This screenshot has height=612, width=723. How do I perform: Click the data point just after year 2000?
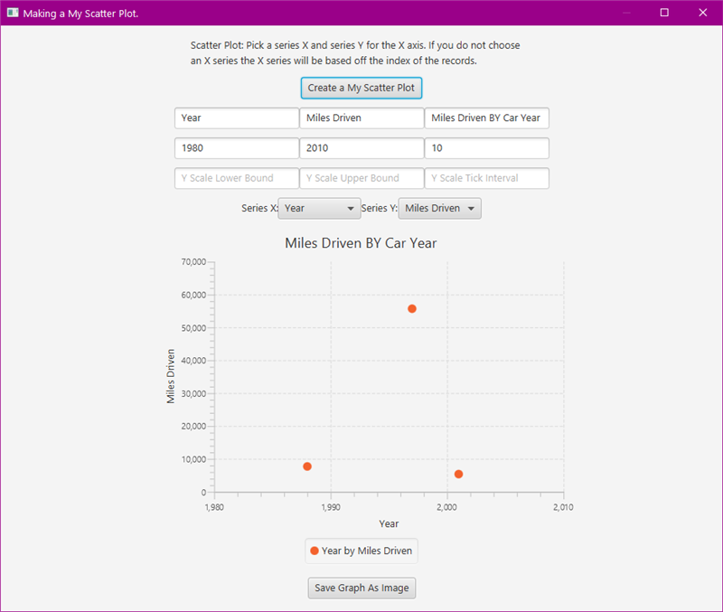point(458,474)
